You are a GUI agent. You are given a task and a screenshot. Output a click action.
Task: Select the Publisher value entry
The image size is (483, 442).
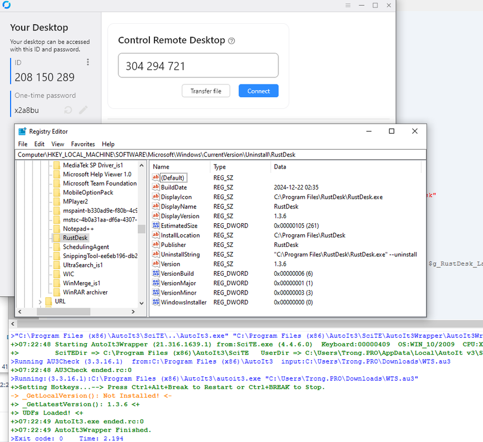tap(173, 245)
